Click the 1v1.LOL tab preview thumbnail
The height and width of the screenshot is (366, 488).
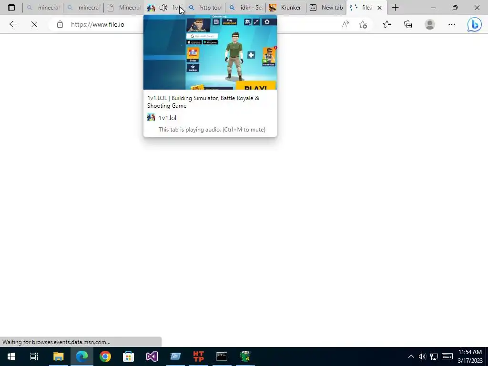pos(210,52)
